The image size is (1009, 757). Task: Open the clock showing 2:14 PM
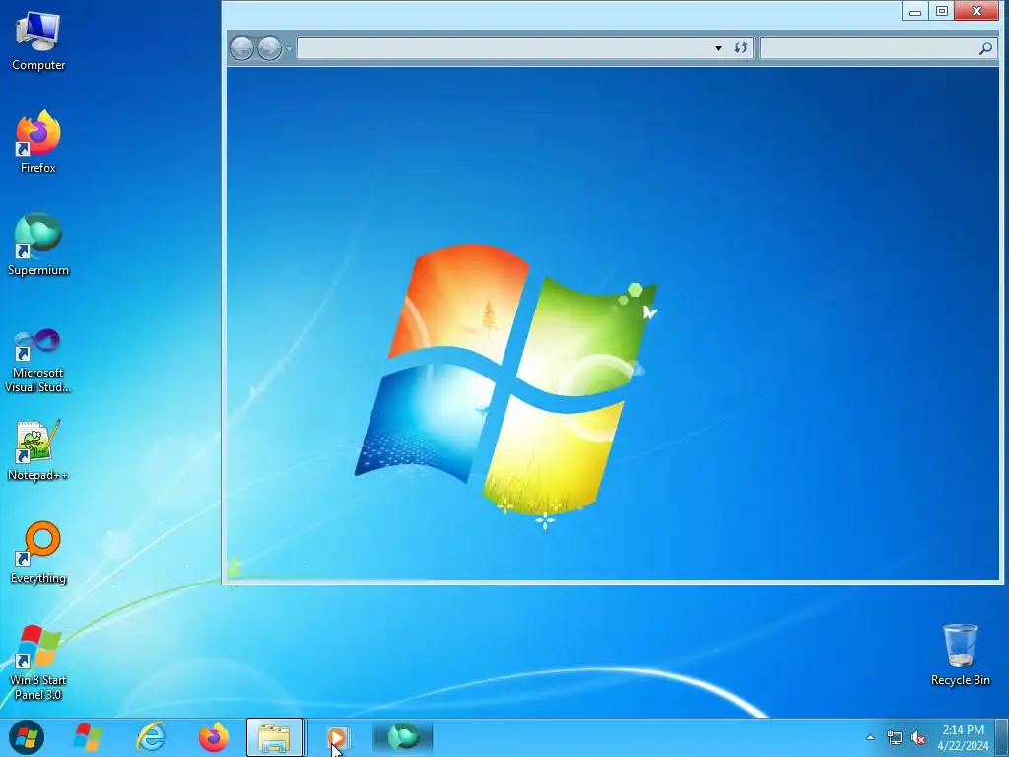click(963, 737)
